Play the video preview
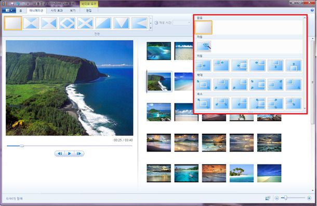 click(x=69, y=154)
